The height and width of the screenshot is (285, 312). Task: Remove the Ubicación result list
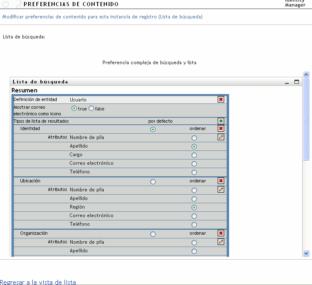tap(221, 181)
